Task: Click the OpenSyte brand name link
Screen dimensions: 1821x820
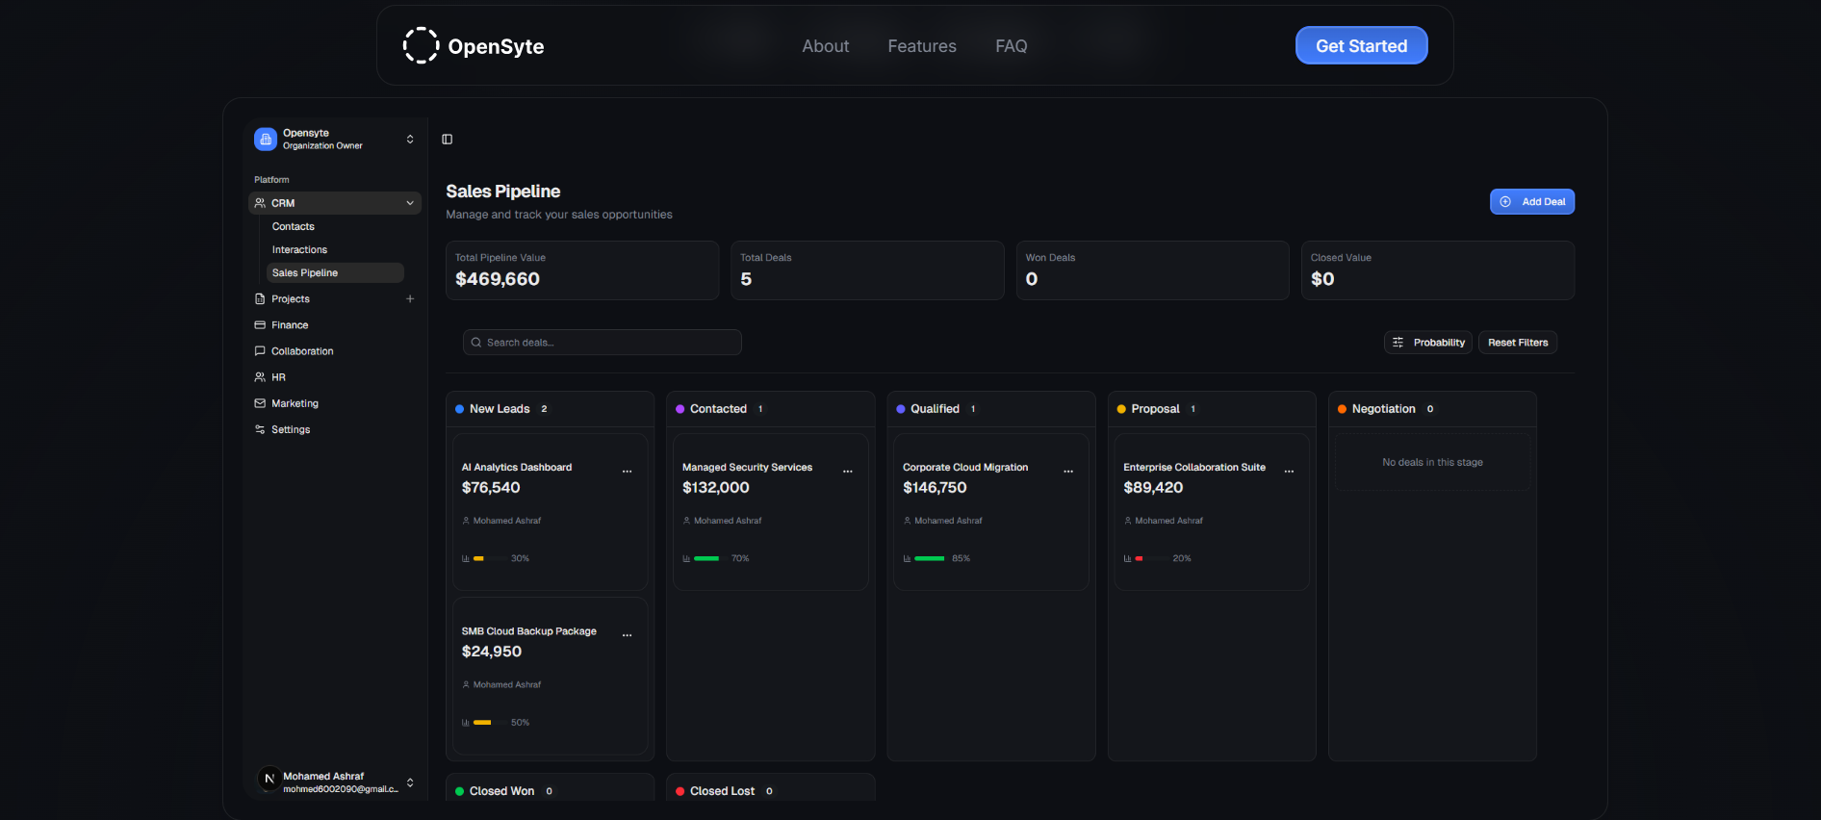Action: click(496, 46)
